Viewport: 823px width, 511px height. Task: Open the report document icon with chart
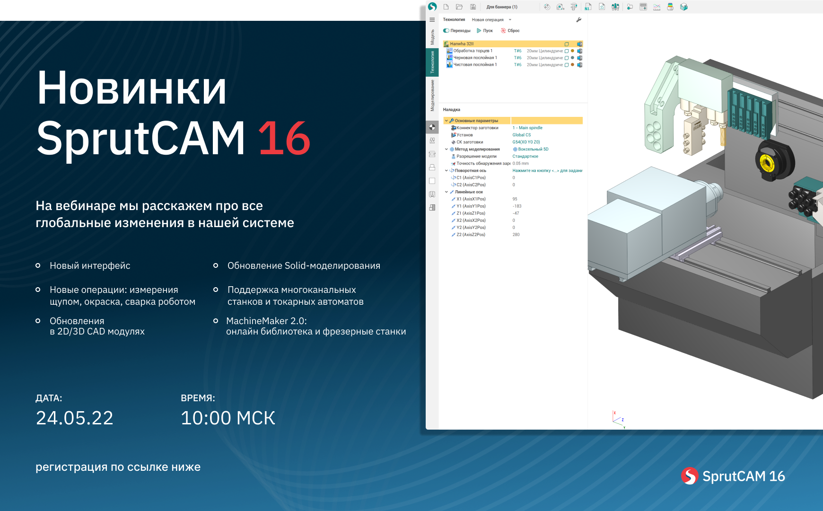coord(602,7)
